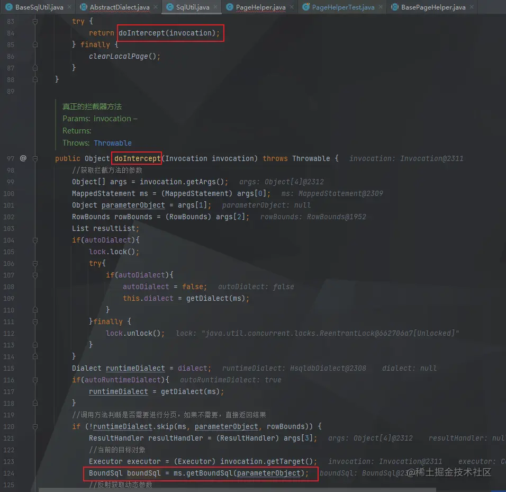This screenshot has height=492, width=506.
Task: Click the abstract class icon on AbstractDialect.java tab
Action: (83, 7)
